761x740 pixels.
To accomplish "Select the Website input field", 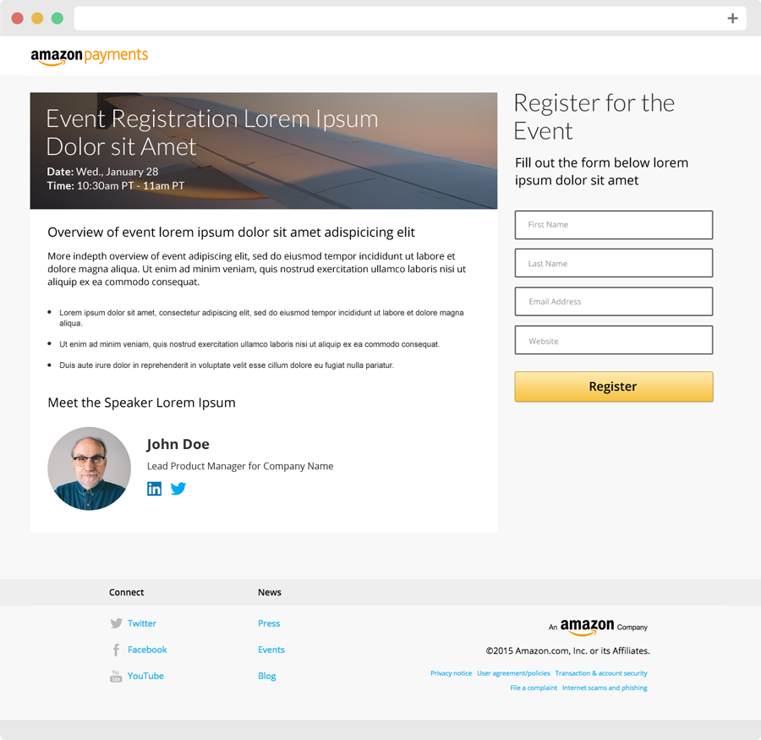I will point(614,340).
